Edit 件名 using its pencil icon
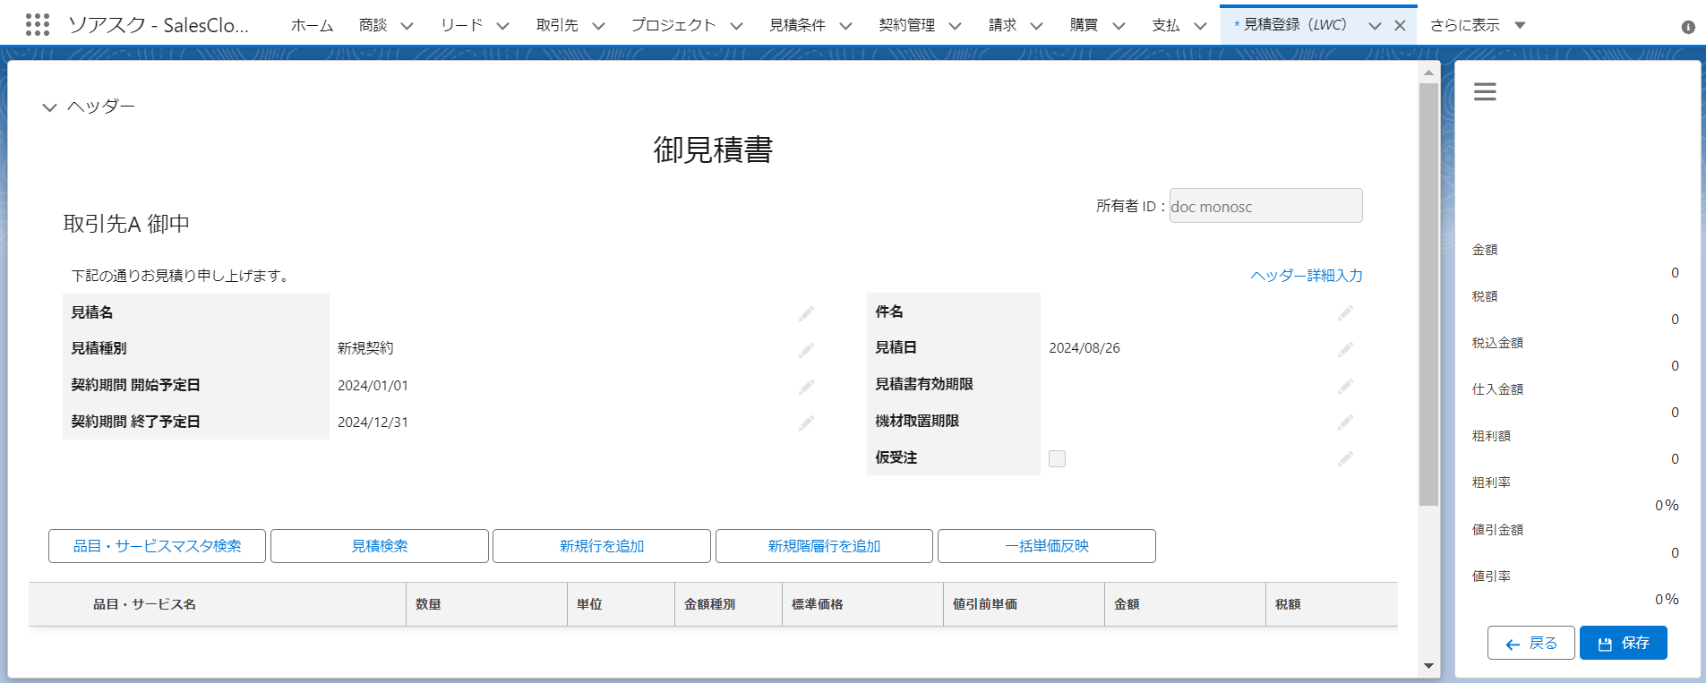 click(x=1345, y=312)
